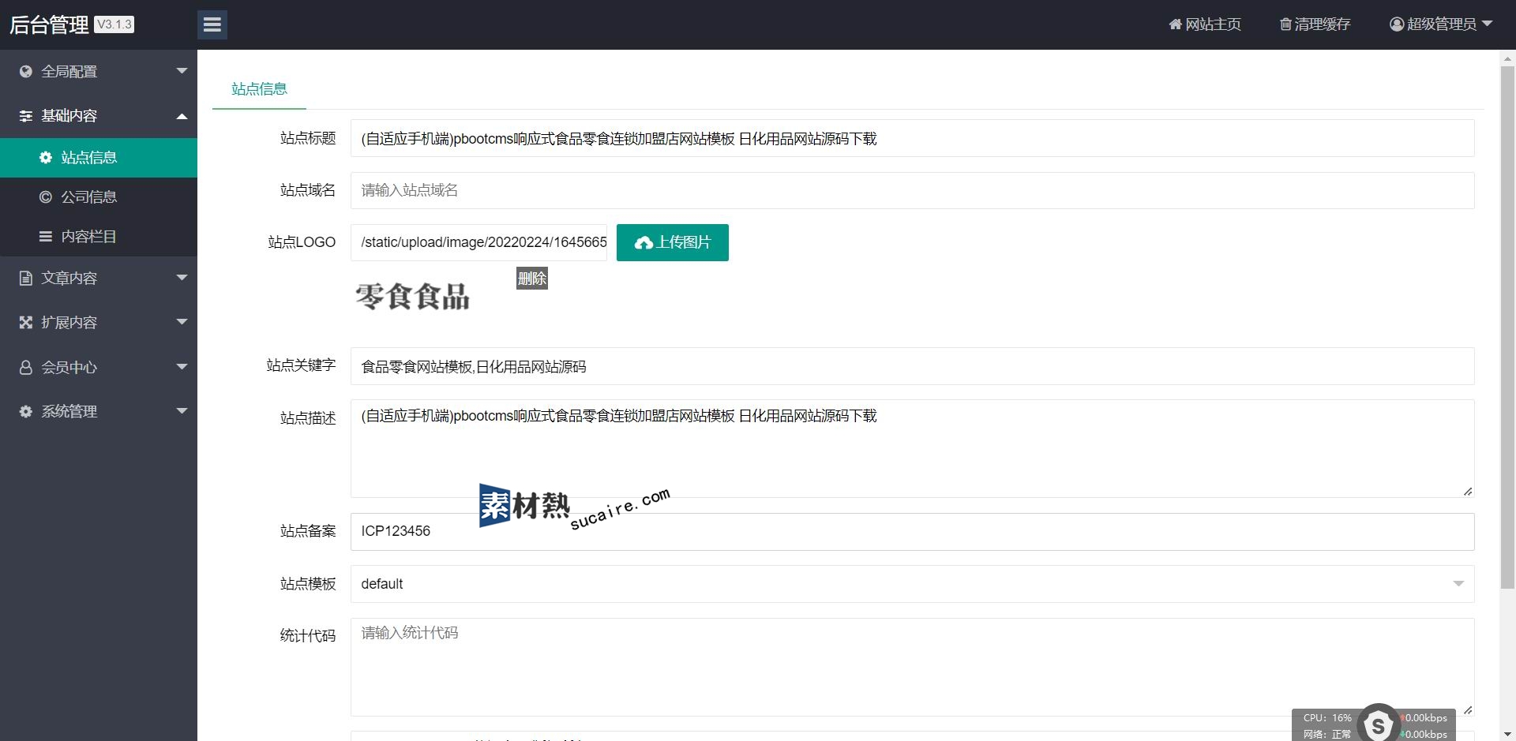Expand the 扩展内容 menu arrow

[182, 322]
